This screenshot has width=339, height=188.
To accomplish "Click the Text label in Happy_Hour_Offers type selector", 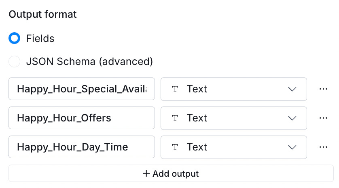I will pos(197,118).
